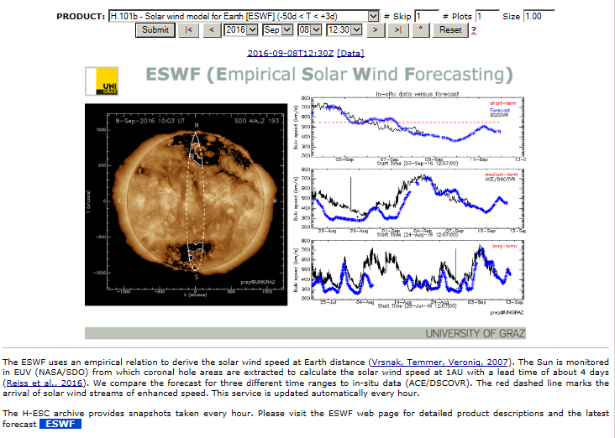Expand the year dropdown showing 2016
This screenshot has width=615, height=438.
coord(239,29)
